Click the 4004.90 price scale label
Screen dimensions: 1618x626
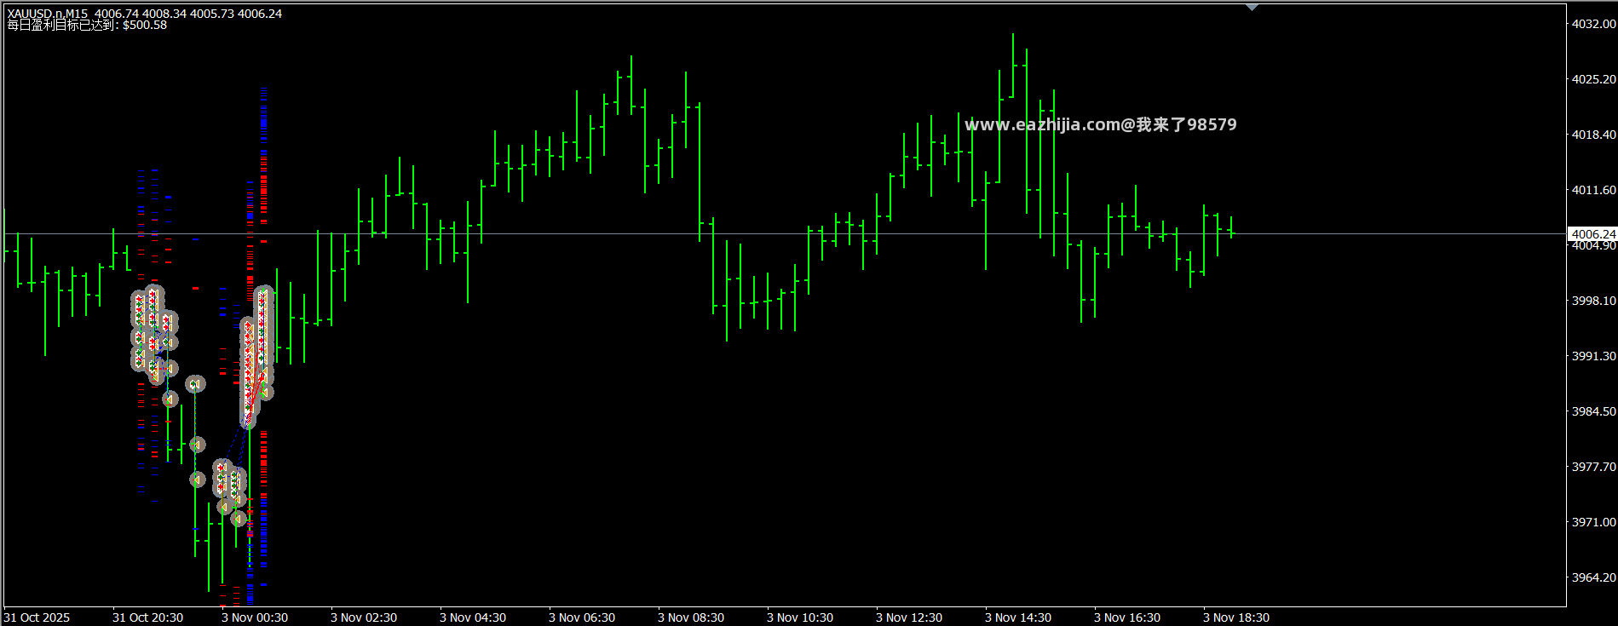click(x=1593, y=246)
